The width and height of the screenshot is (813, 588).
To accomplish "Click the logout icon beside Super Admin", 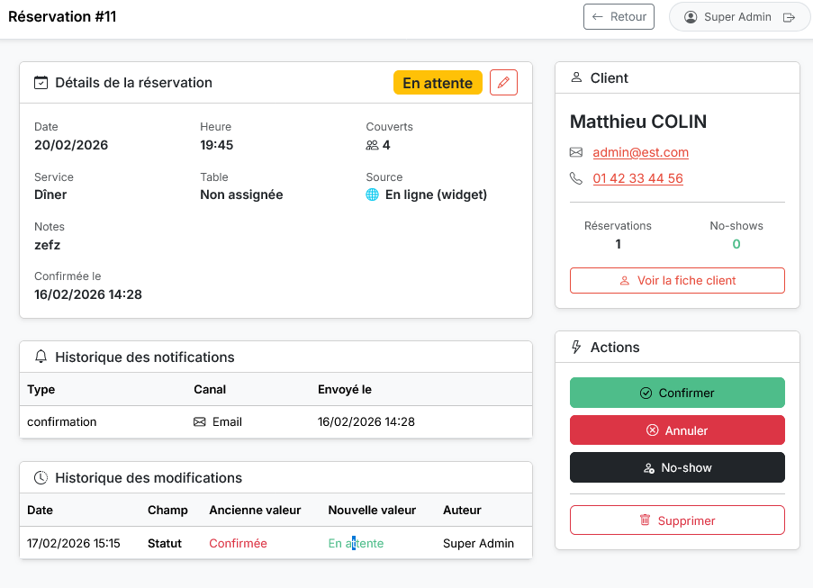I will pos(790,17).
